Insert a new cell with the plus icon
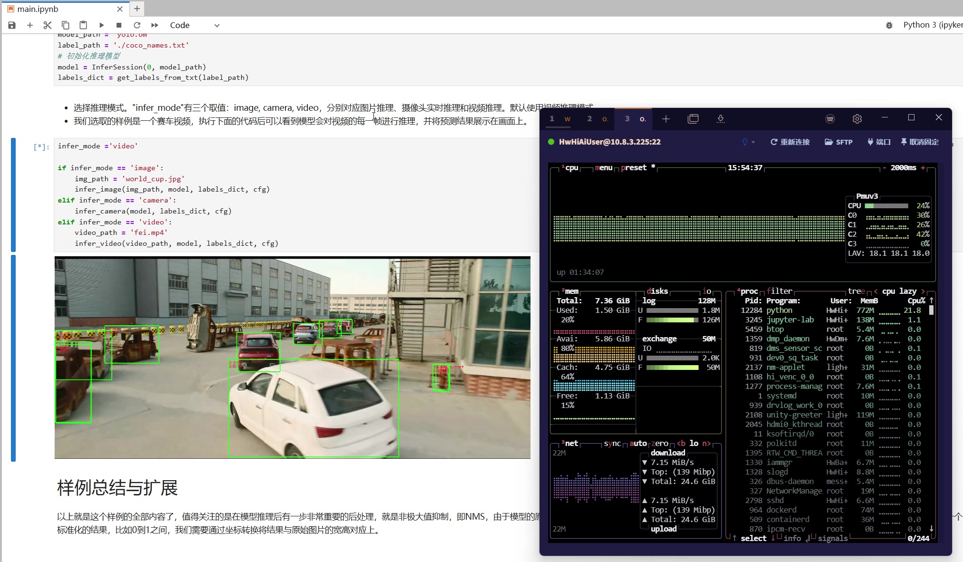This screenshot has width=963, height=562. tap(30, 25)
